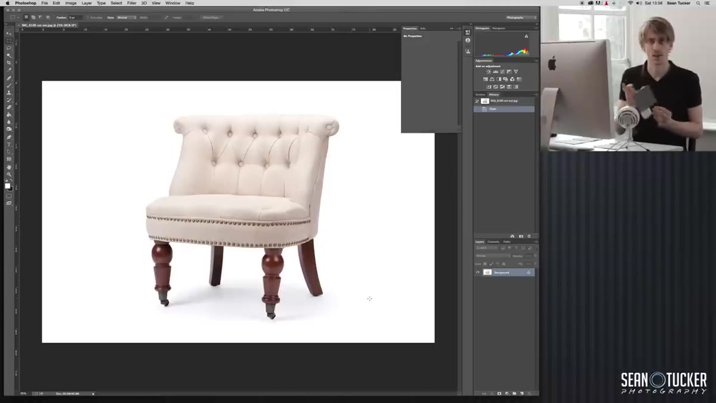The image size is (716, 403).
Task: Add a Brightness/Contrast adjustment
Action: click(489, 72)
